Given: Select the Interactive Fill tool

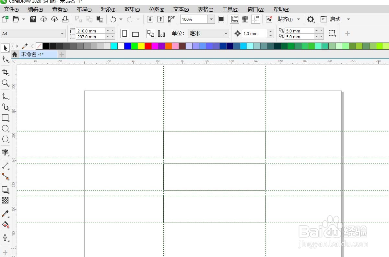Looking at the screenshot, I should (5, 224).
